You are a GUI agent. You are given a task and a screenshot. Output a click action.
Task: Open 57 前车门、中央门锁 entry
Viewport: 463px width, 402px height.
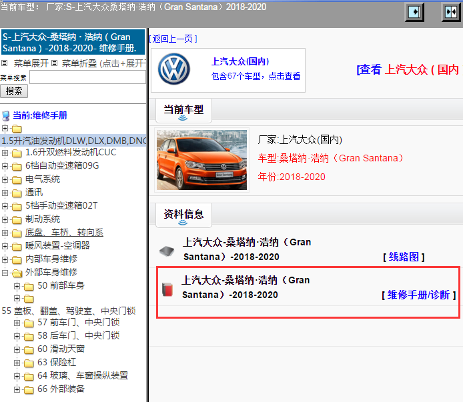[x=79, y=322]
